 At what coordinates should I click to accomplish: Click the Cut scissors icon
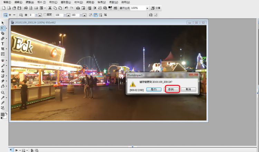50,8
